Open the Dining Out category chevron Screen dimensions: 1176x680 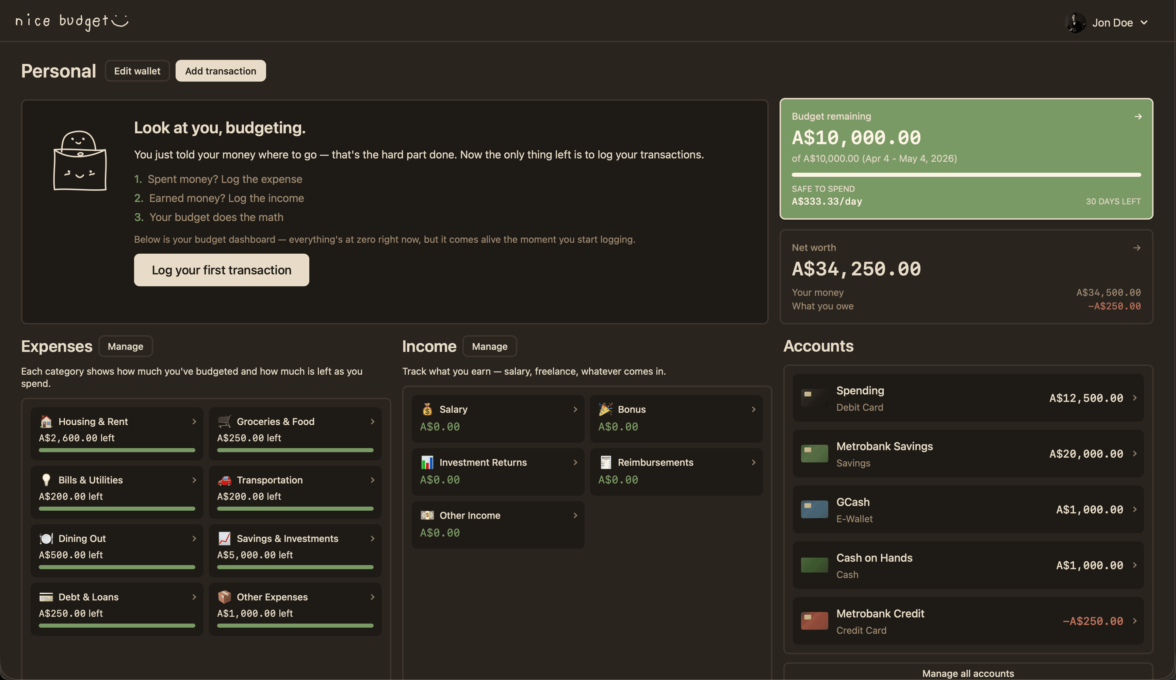[194, 538]
